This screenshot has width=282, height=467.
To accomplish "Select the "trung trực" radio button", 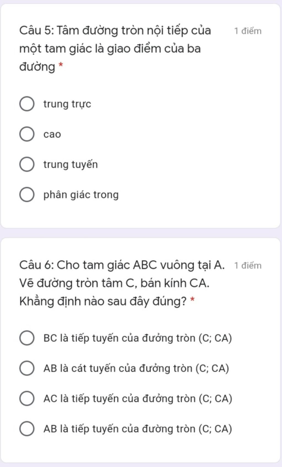I will [27, 104].
